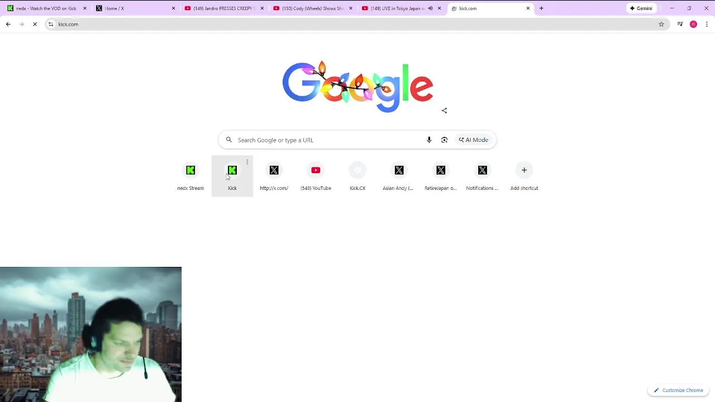Switch to the nedx Kick VOD tab
Screen dimensions: 715x402
[46, 8]
